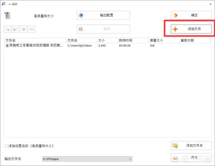Click the 截取片断 column header
The image size is (215, 166).
click(x=195, y=41)
